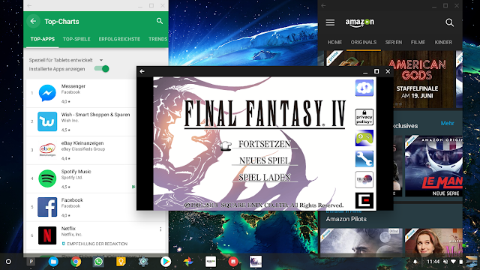The width and height of the screenshot is (480, 270).
Task: Open the red app icon on the shelf
Action: [233, 262]
